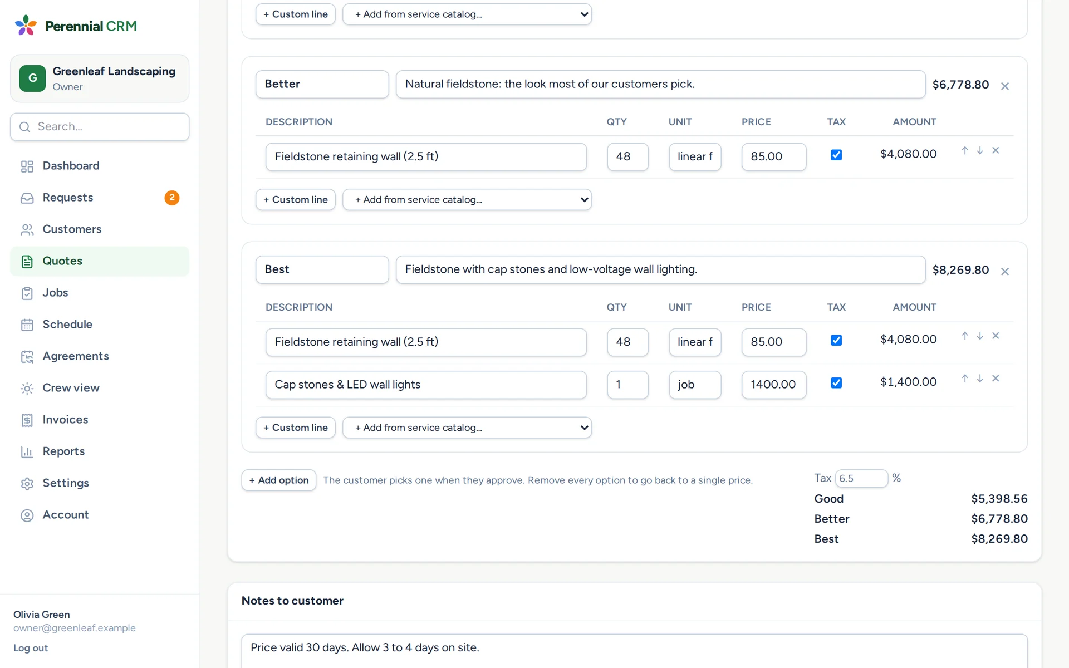The height and width of the screenshot is (668, 1069).
Task: Expand Better option's Add from service catalog
Action: coord(467,200)
